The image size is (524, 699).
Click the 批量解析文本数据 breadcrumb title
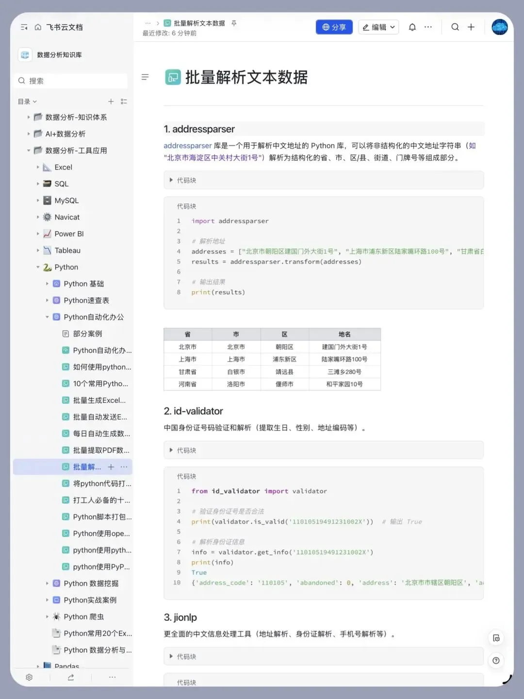pos(199,23)
